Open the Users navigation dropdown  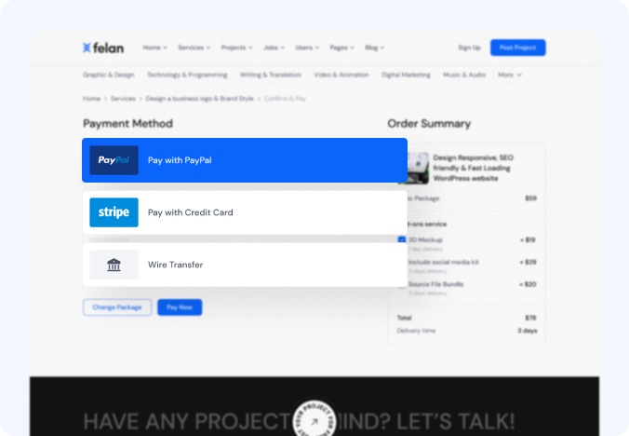click(307, 48)
